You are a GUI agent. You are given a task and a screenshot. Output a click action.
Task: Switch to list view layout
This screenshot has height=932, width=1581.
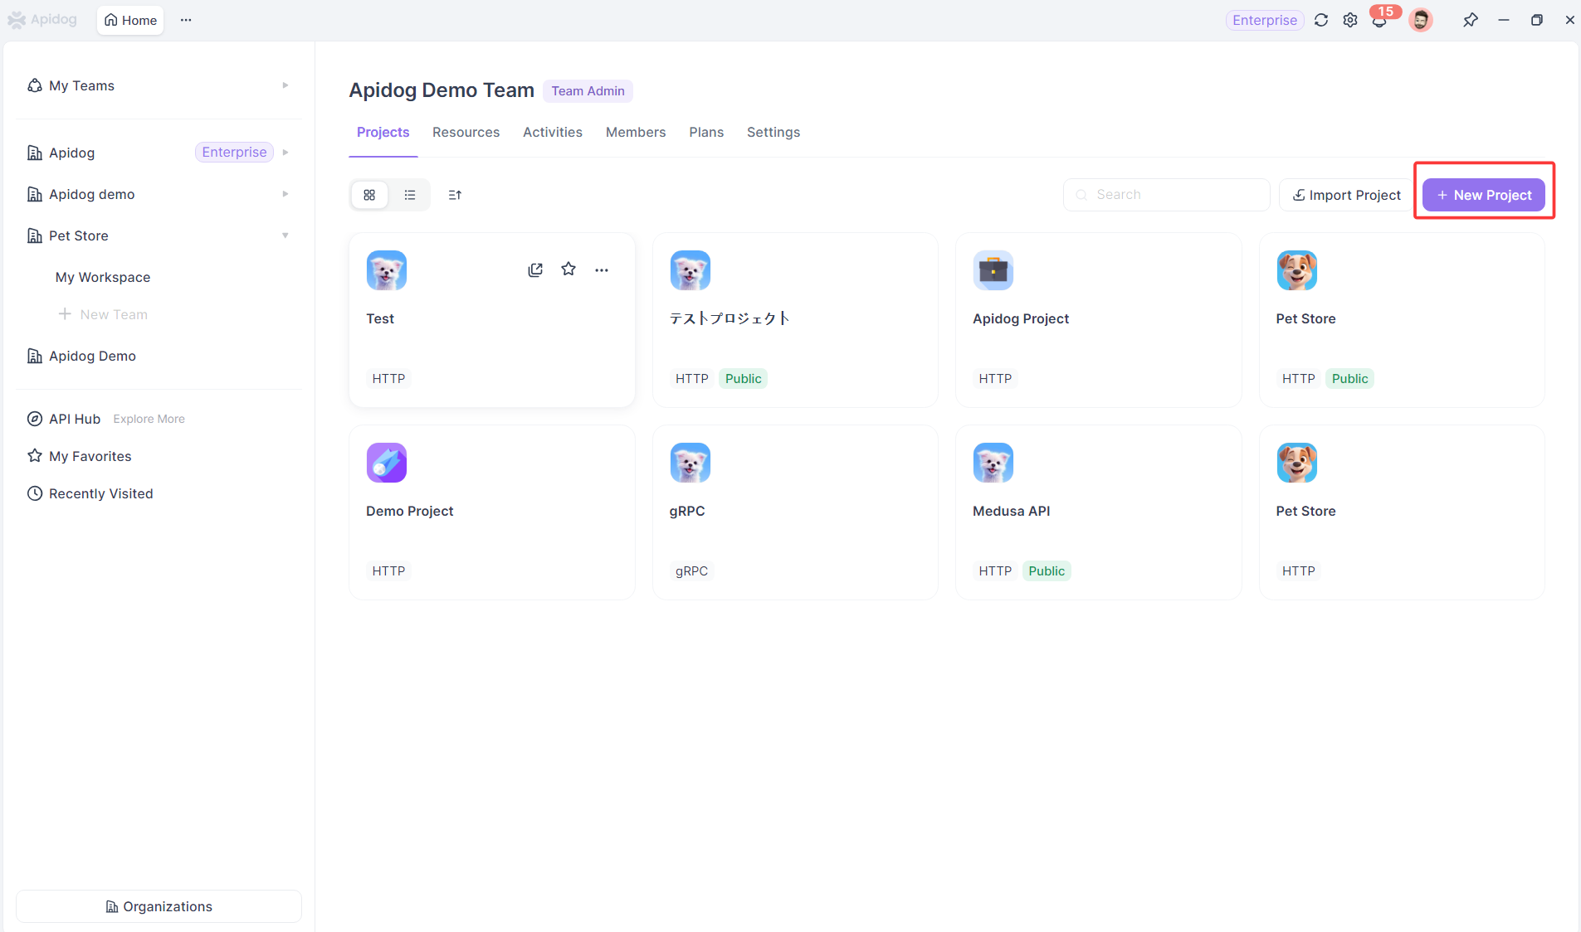(x=410, y=195)
